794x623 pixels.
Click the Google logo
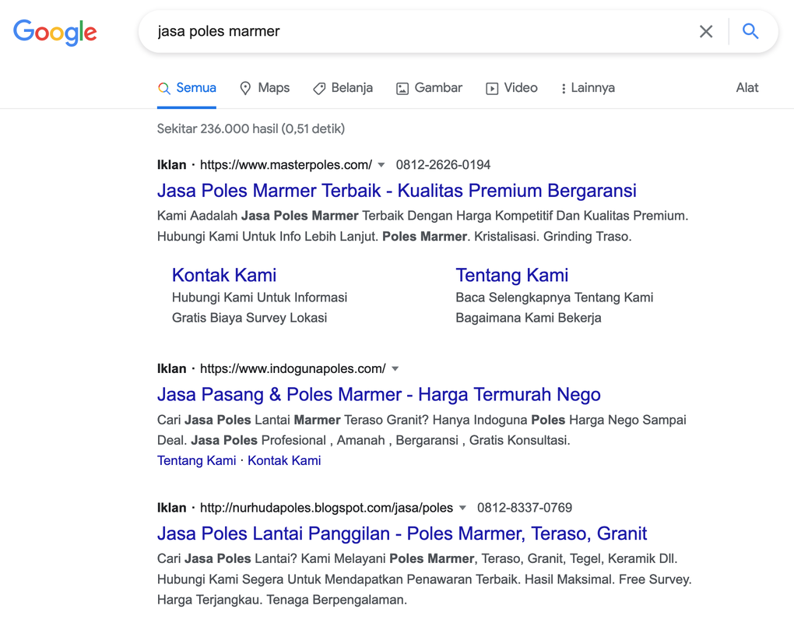pos(54,32)
